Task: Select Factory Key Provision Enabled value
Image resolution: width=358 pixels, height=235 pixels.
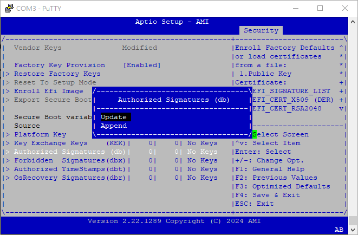Action: tap(142, 65)
